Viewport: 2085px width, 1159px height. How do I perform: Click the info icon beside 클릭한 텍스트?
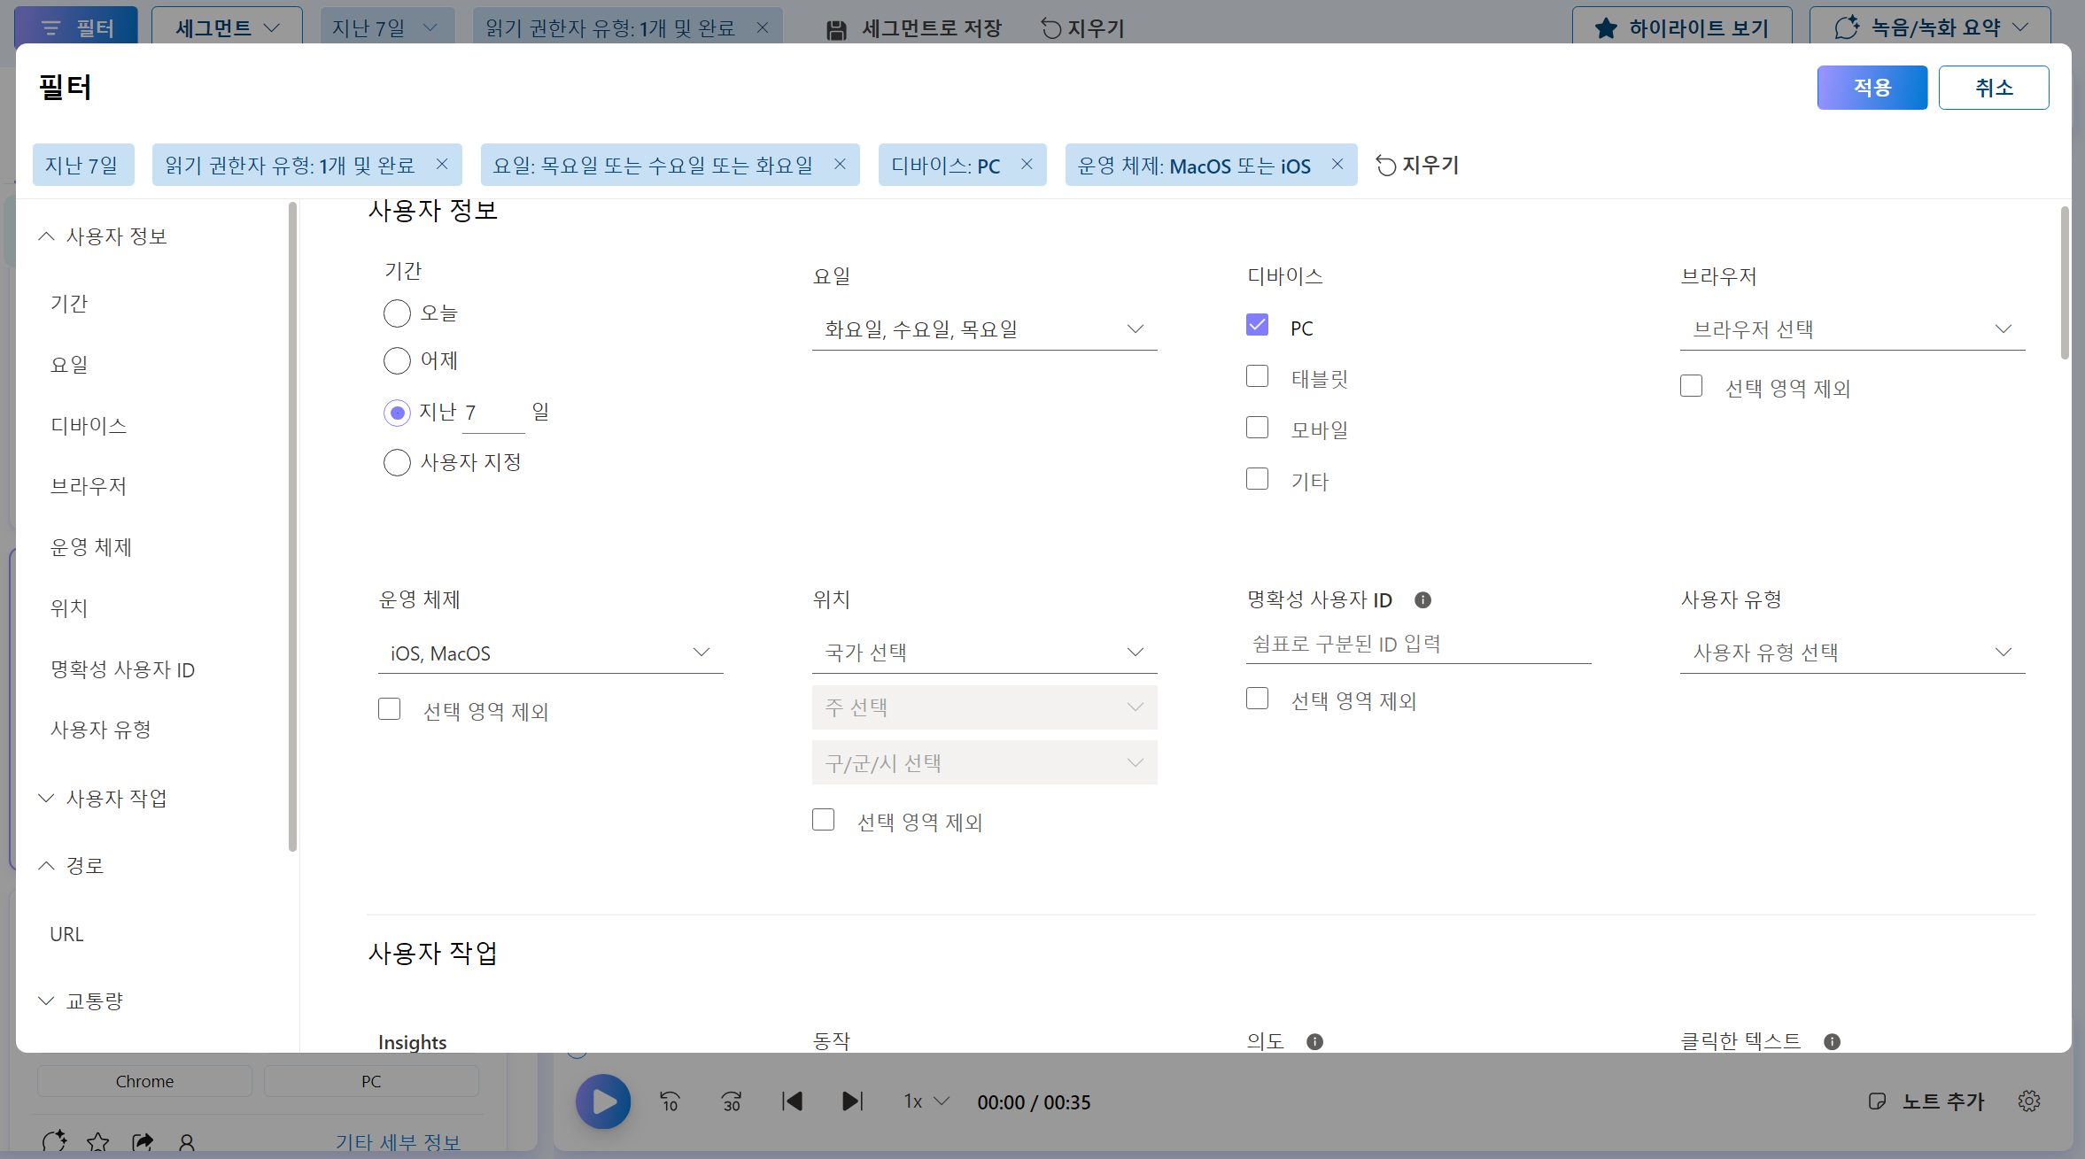pos(1832,1041)
